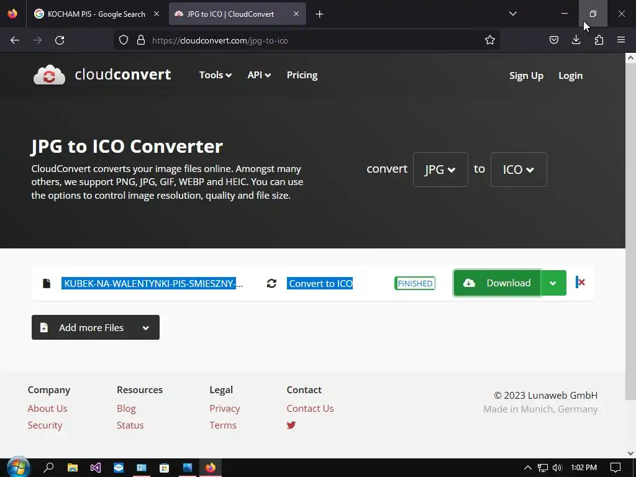This screenshot has height=477, width=636.
Task: Open the Security footer link
Action: [45, 425]
